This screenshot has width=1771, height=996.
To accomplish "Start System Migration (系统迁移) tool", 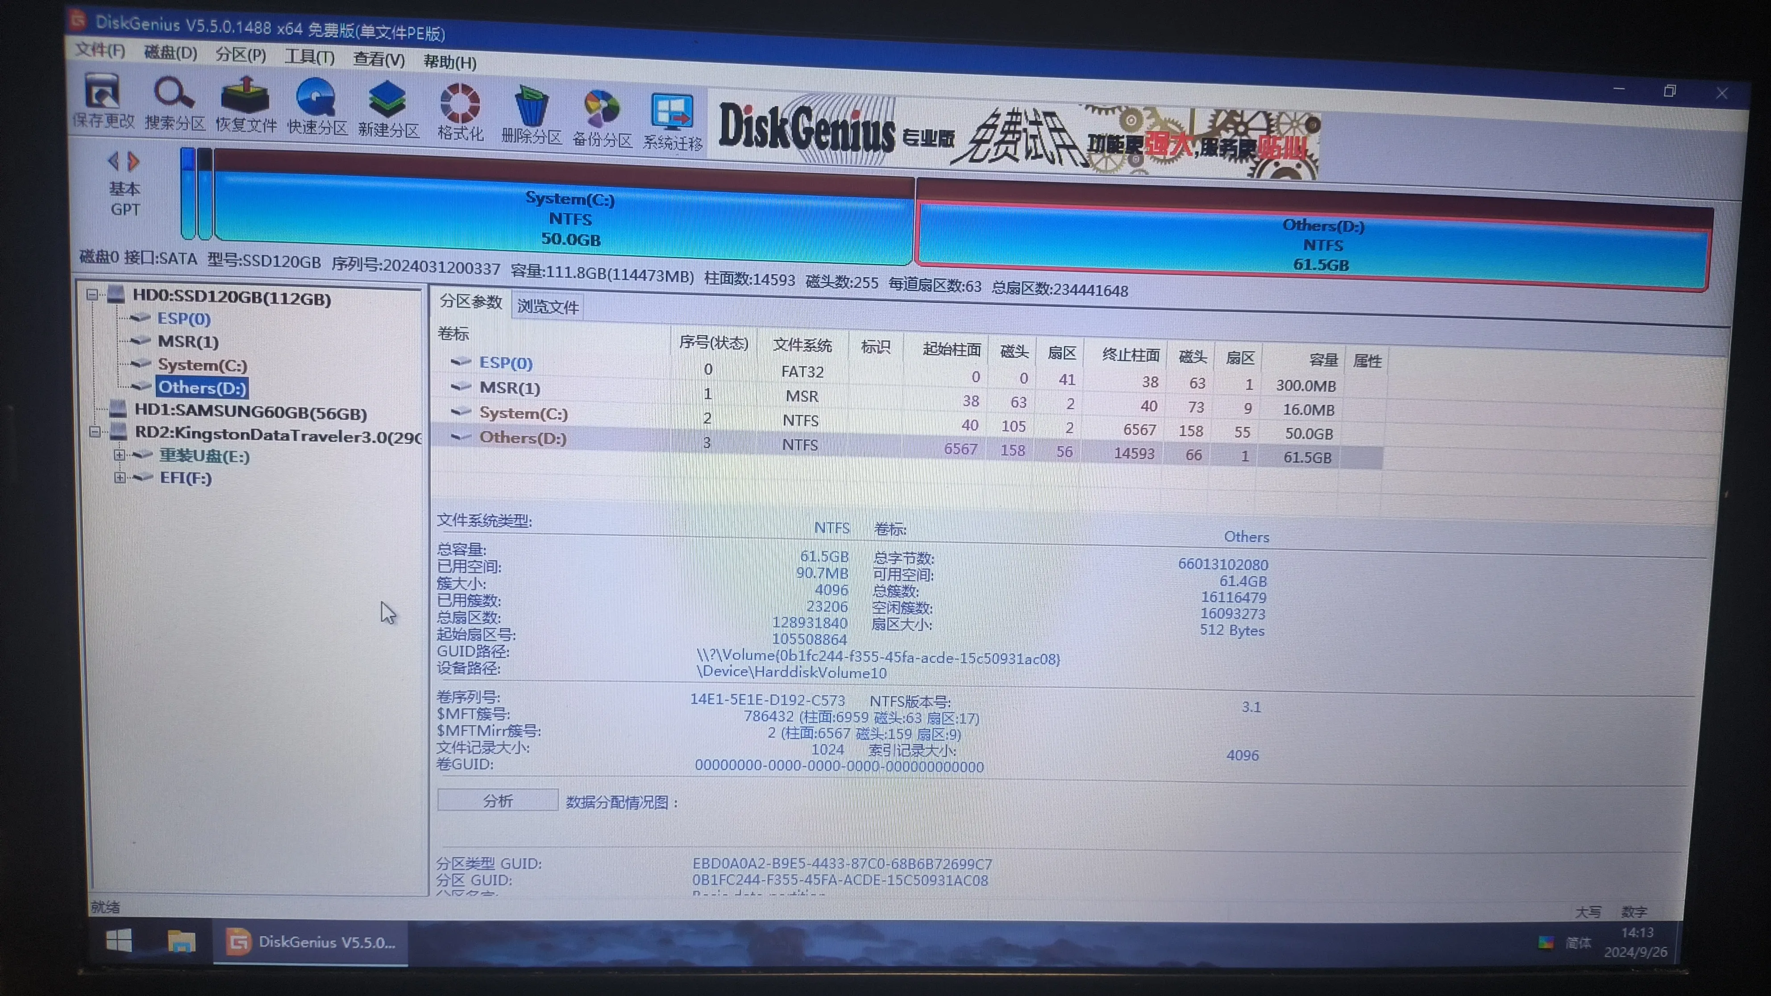I will (x=672, y=122).
